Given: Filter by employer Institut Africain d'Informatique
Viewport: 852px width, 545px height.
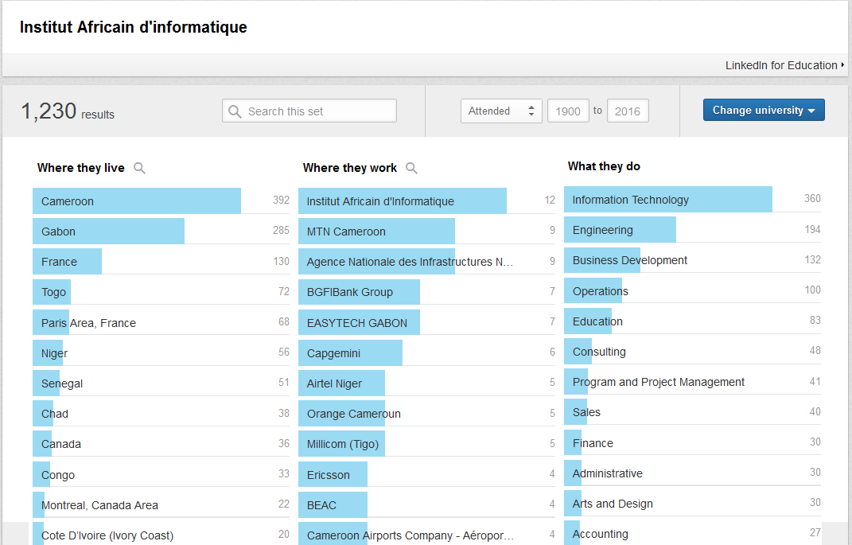Looking at the screenshot, I should point(426,201).
